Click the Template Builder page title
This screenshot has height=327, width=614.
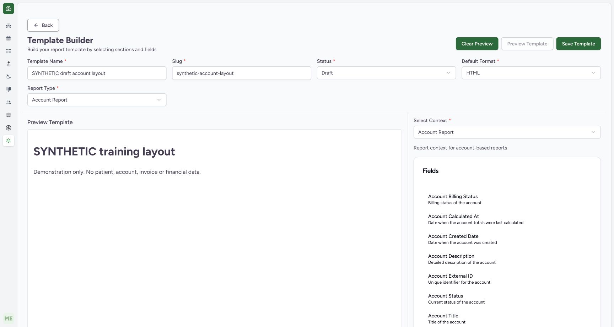click(x=60, y=40)
